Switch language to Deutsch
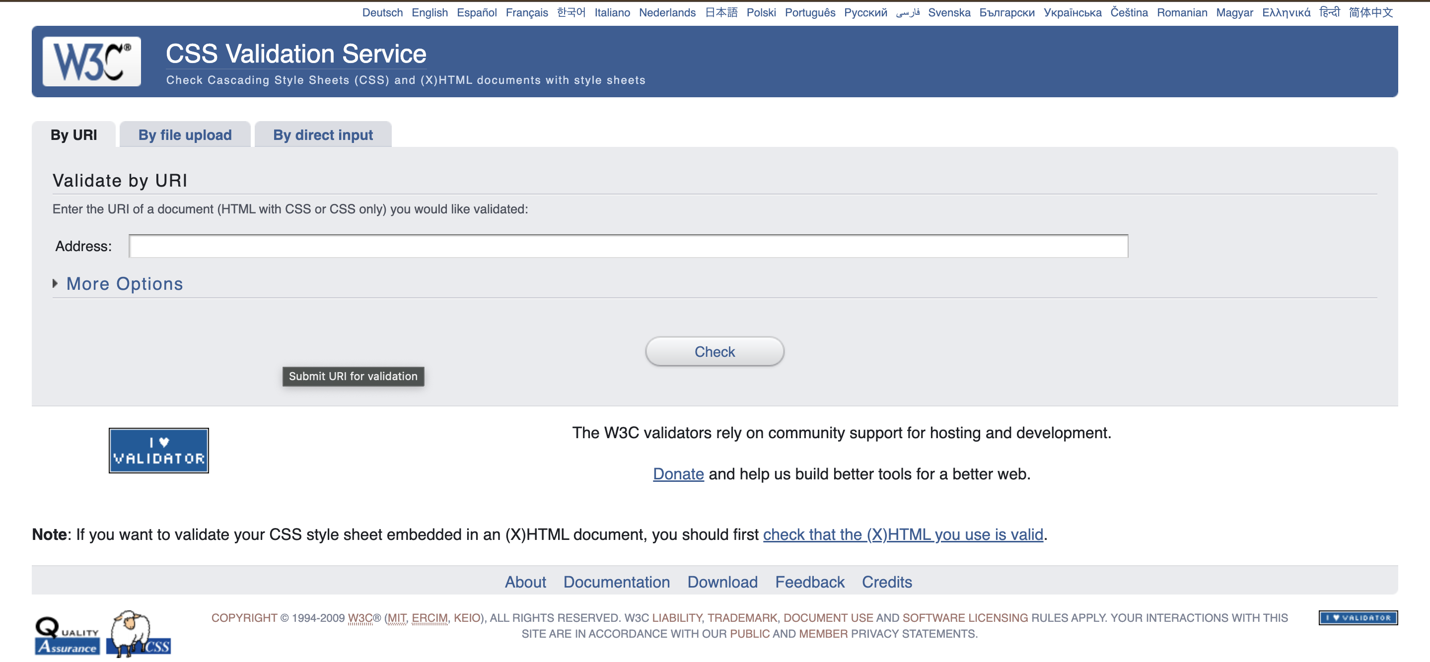Viewport: 1430px width, 662px height. tap(382, 12)
